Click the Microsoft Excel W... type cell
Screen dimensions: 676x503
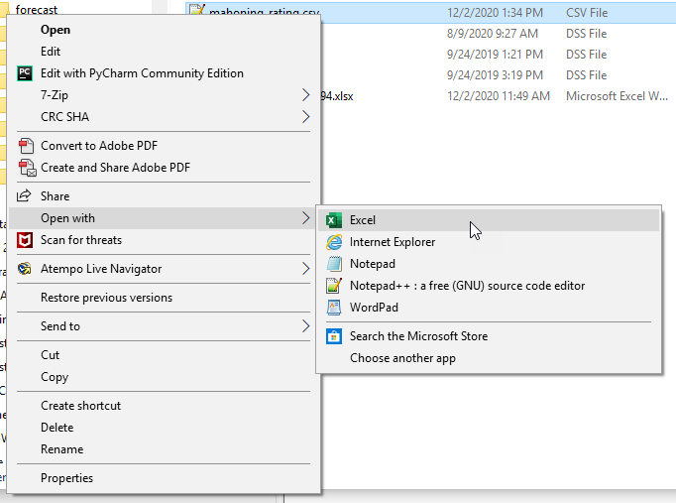(x=617, y=96)
